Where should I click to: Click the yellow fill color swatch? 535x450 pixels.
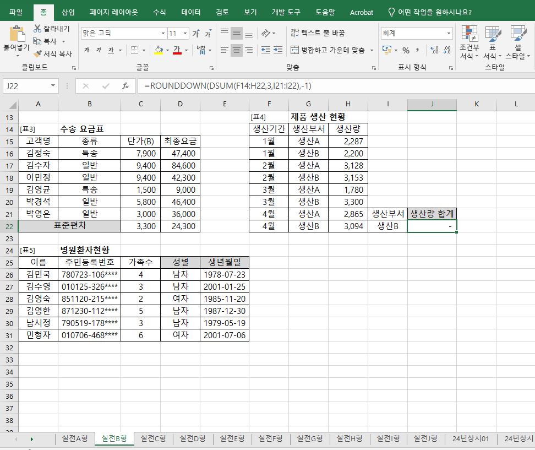[x=159, y=51]
